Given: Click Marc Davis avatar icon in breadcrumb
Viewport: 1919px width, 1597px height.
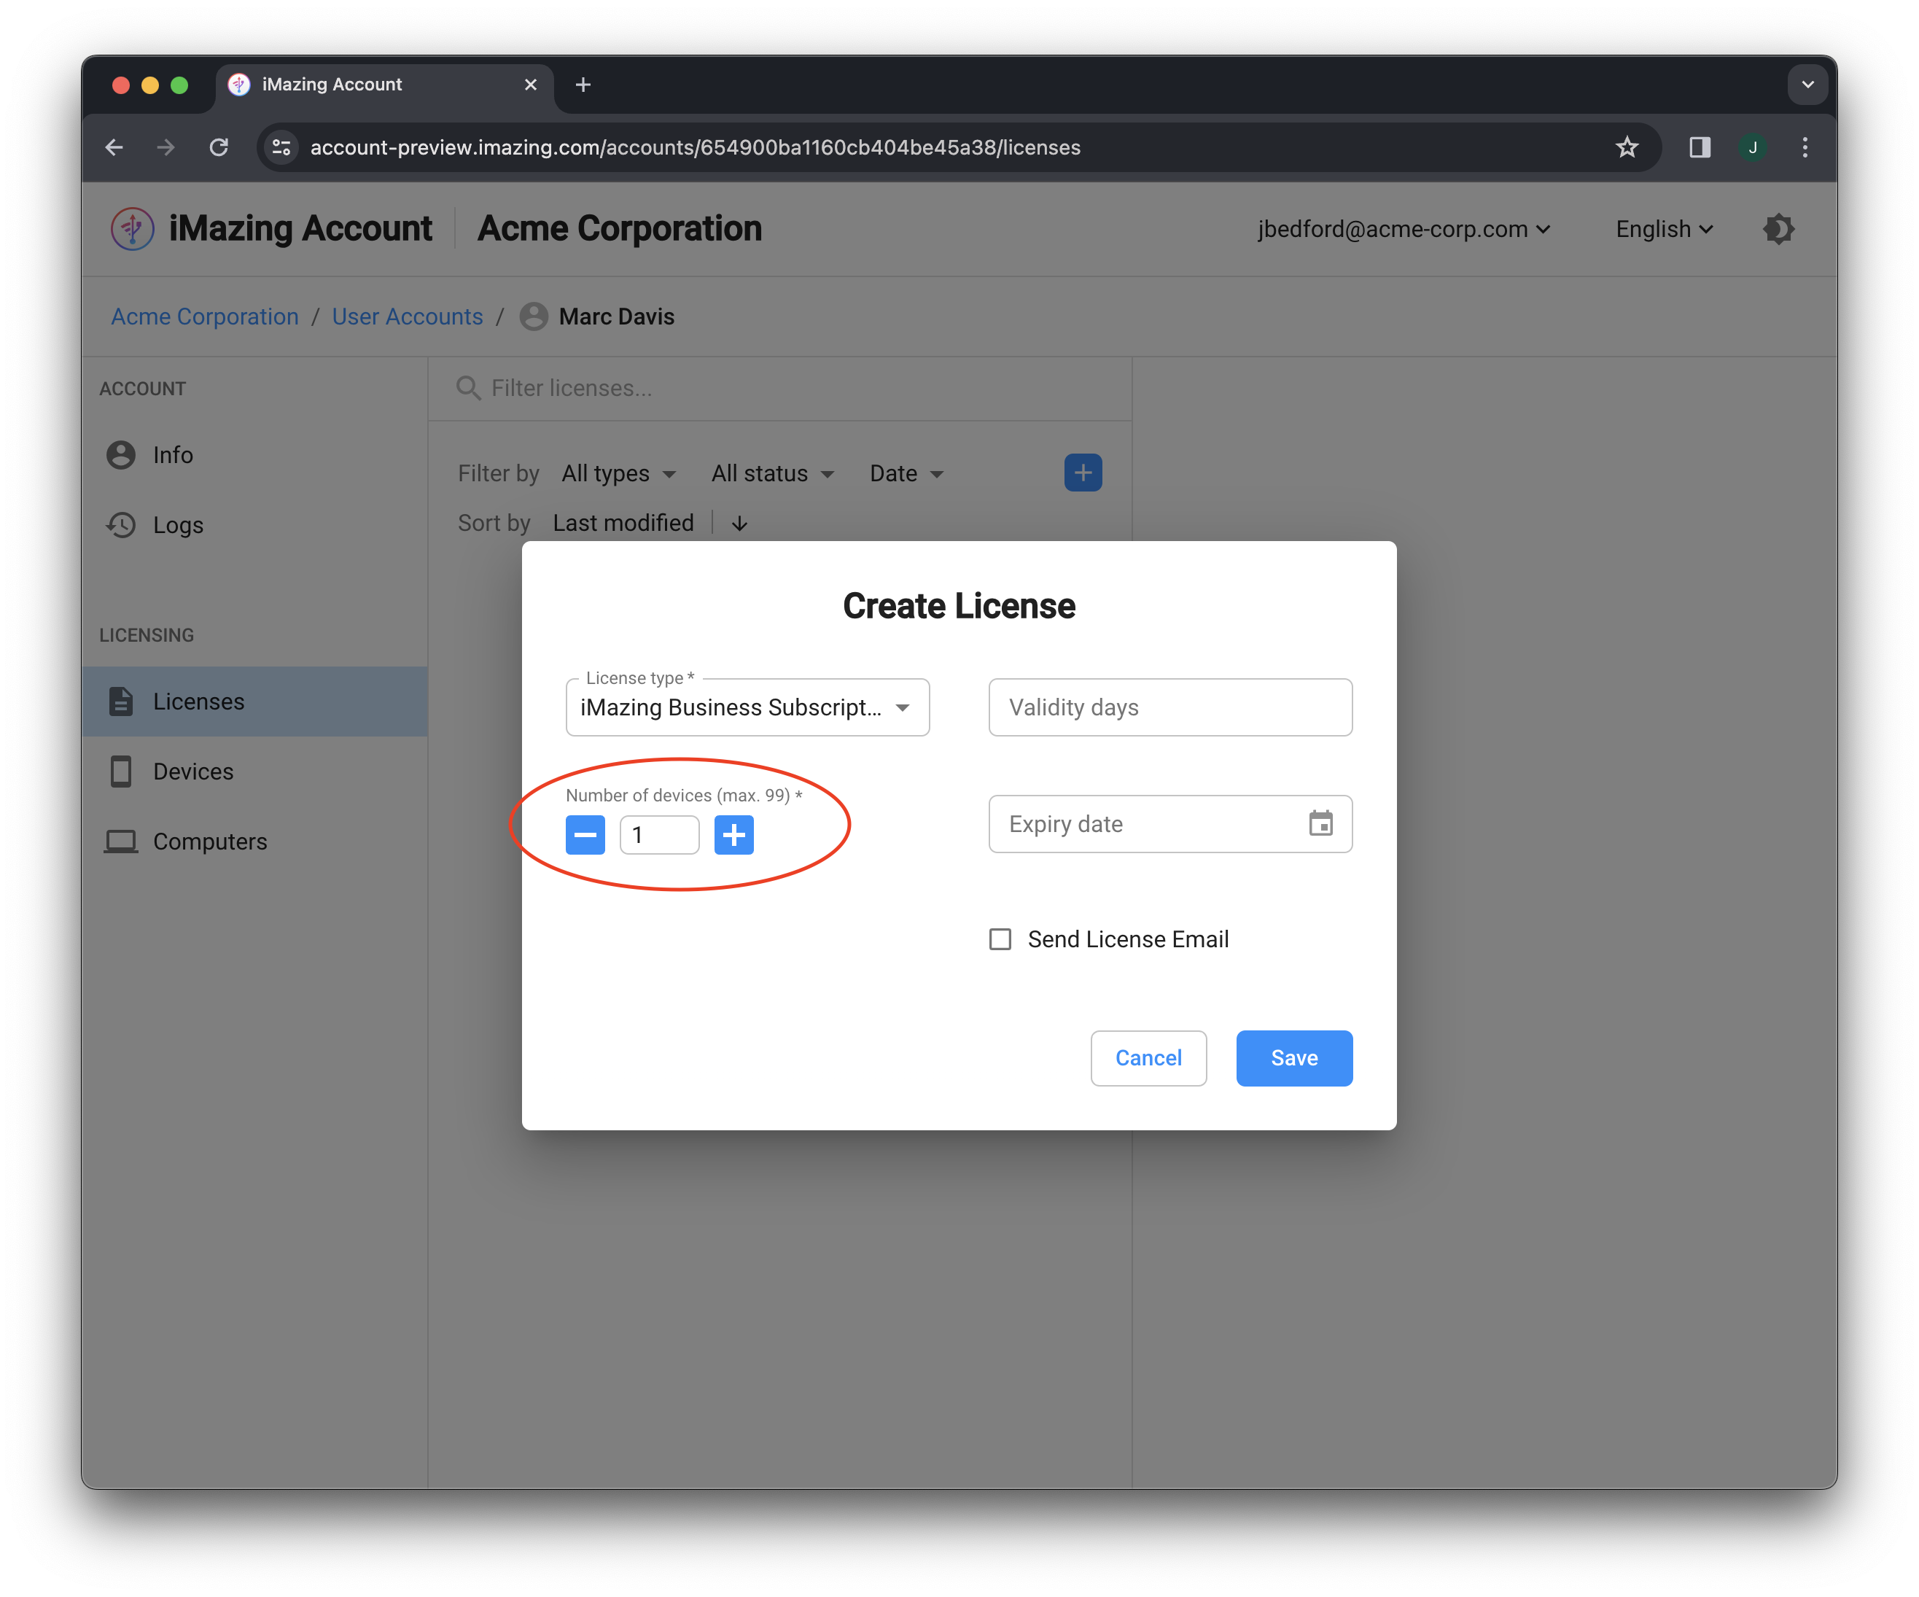Looking at the screenshot, I should point(534,316).
